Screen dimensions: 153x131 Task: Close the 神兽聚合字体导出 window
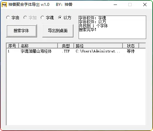click(x=145, y=5)
